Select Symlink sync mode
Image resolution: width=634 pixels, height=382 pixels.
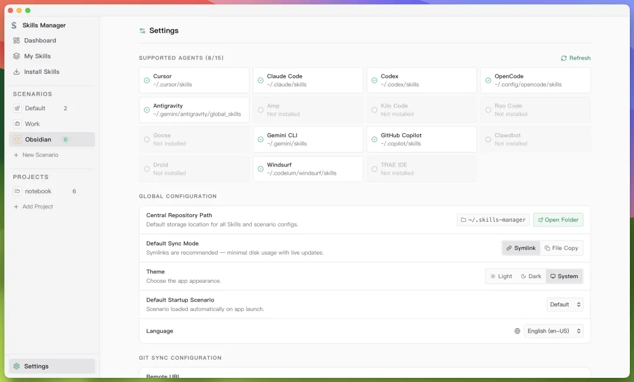521,248
